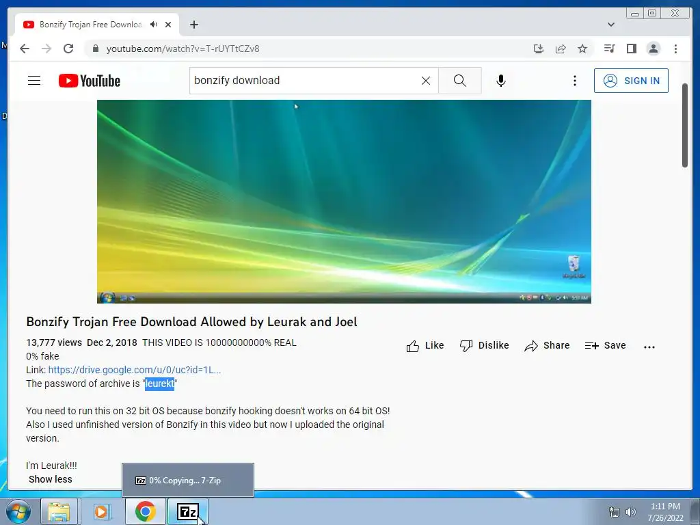The height and width of the screenshot is (525, 700).
Task: Close the Bonzify Trojan tab
Action: 168,25
